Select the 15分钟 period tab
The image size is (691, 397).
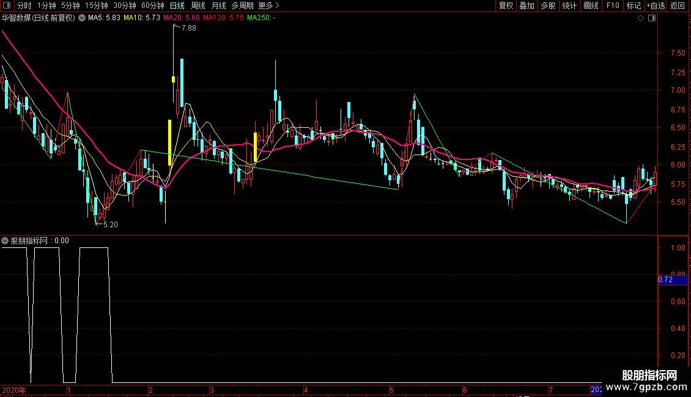[97, 5]
